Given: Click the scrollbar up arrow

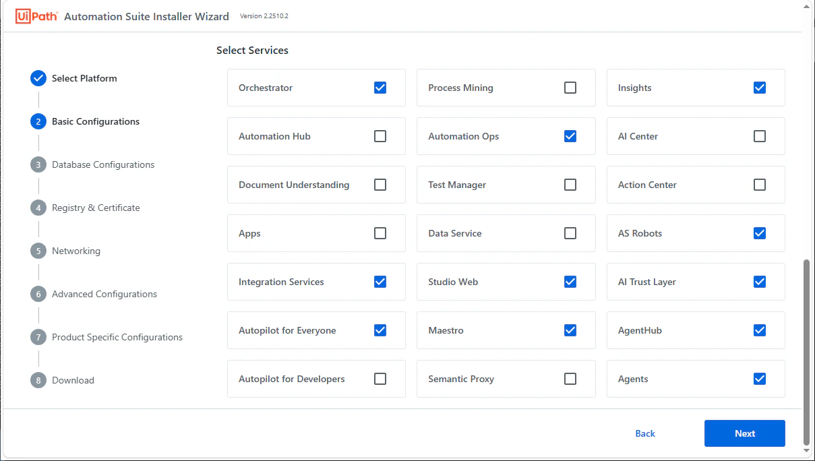Looking at the screenshot, I should point(807,6).
